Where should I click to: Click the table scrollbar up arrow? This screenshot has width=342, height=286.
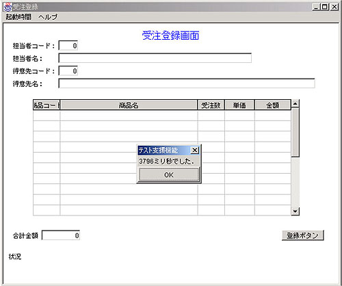pos(295,104)
